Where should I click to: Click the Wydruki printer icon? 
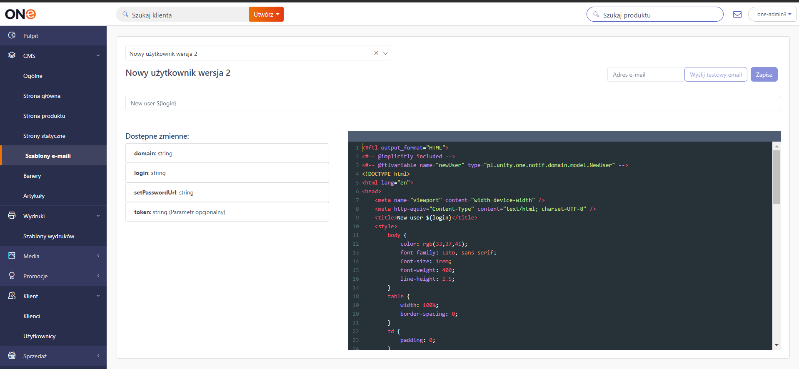point(12,216)
